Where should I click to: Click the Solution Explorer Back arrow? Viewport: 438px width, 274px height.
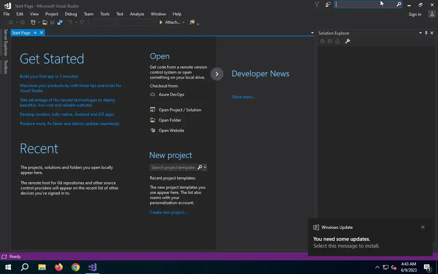(x=322, y=41)
